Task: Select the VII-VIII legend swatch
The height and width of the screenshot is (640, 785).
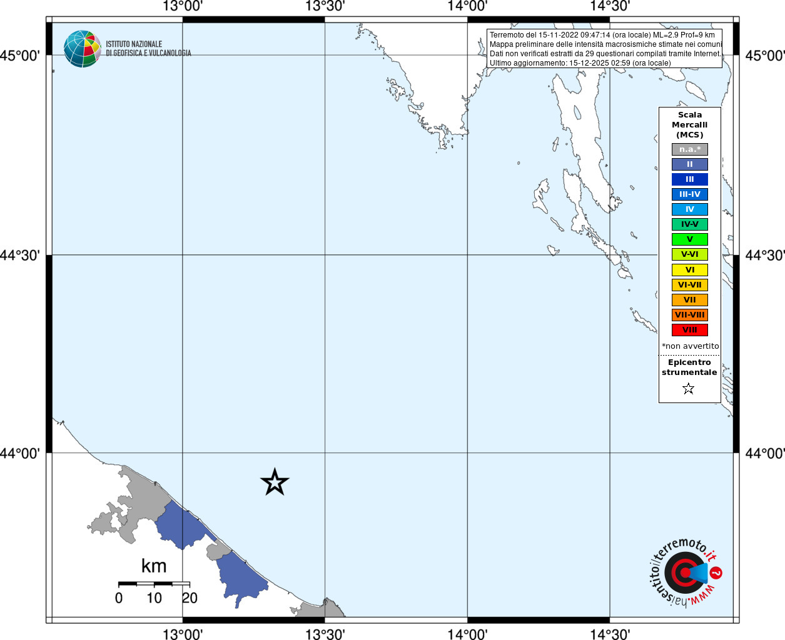Action: click(690, 315)
